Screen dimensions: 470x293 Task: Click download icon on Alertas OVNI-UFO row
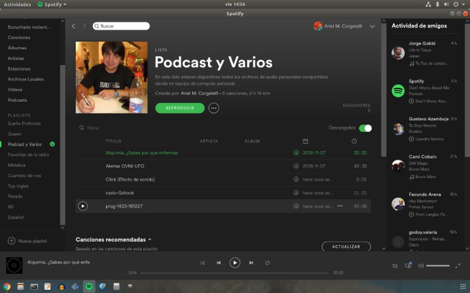pos(296,166)
